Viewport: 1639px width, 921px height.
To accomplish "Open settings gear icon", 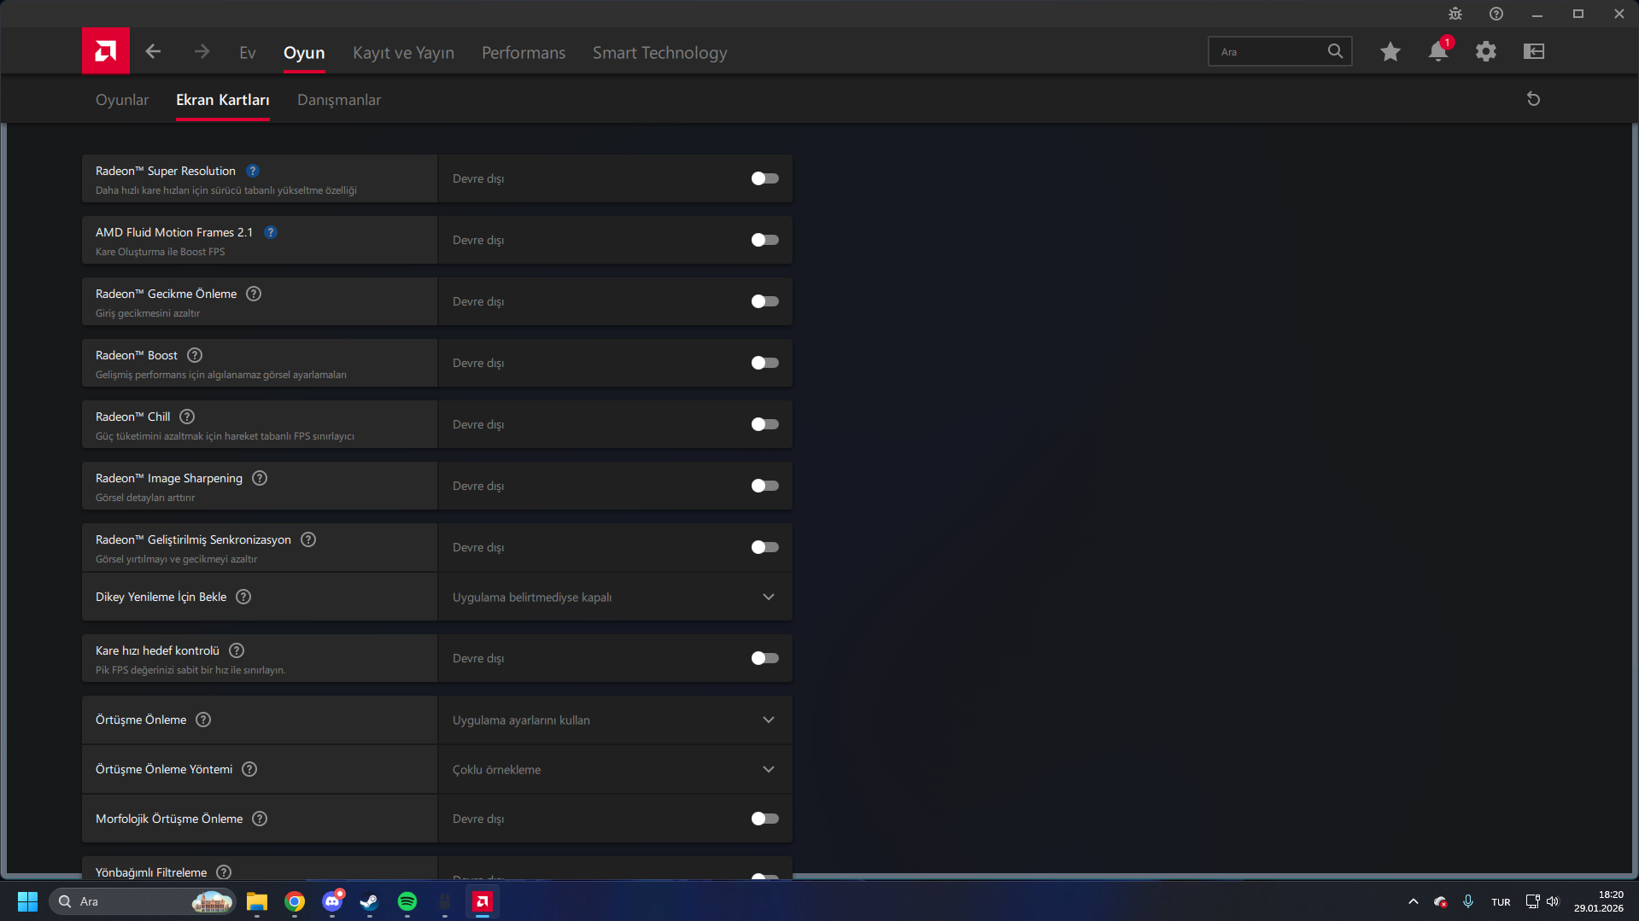I will tap(1486, 52).
